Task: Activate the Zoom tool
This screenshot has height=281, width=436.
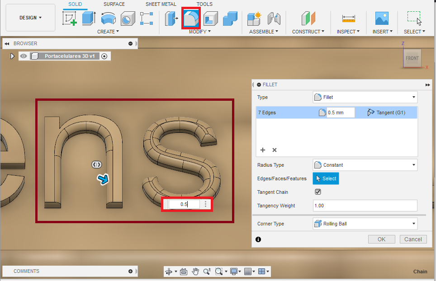Action: (207, 271)
